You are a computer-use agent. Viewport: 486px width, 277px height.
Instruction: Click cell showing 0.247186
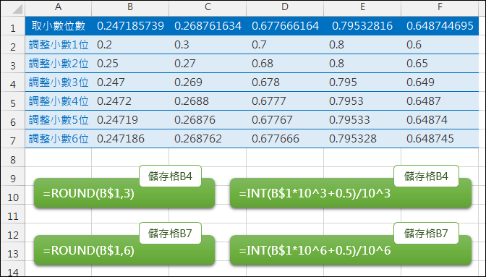click(x=130, y=139)
